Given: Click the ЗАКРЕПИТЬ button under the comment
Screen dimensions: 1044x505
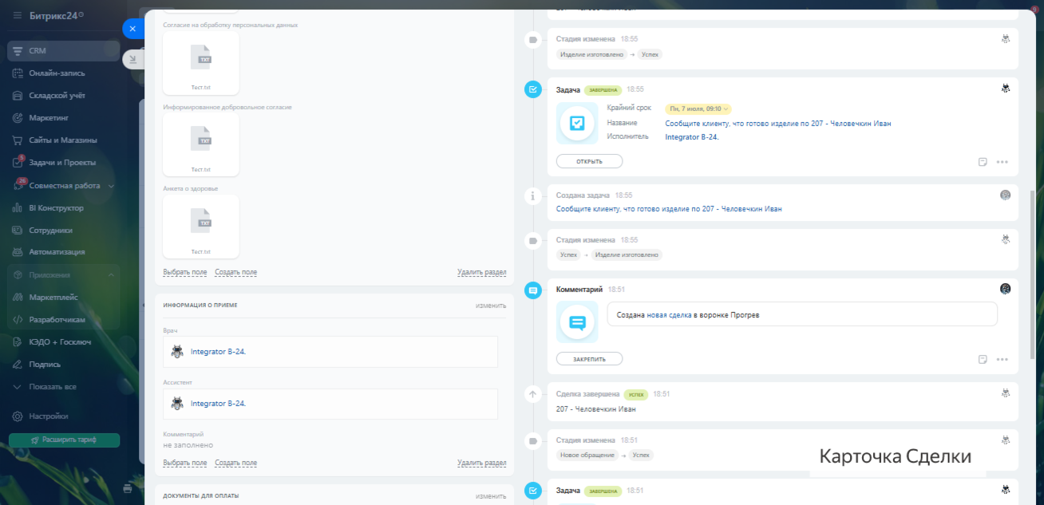Looking at the screenshot, I should (589, 359).
